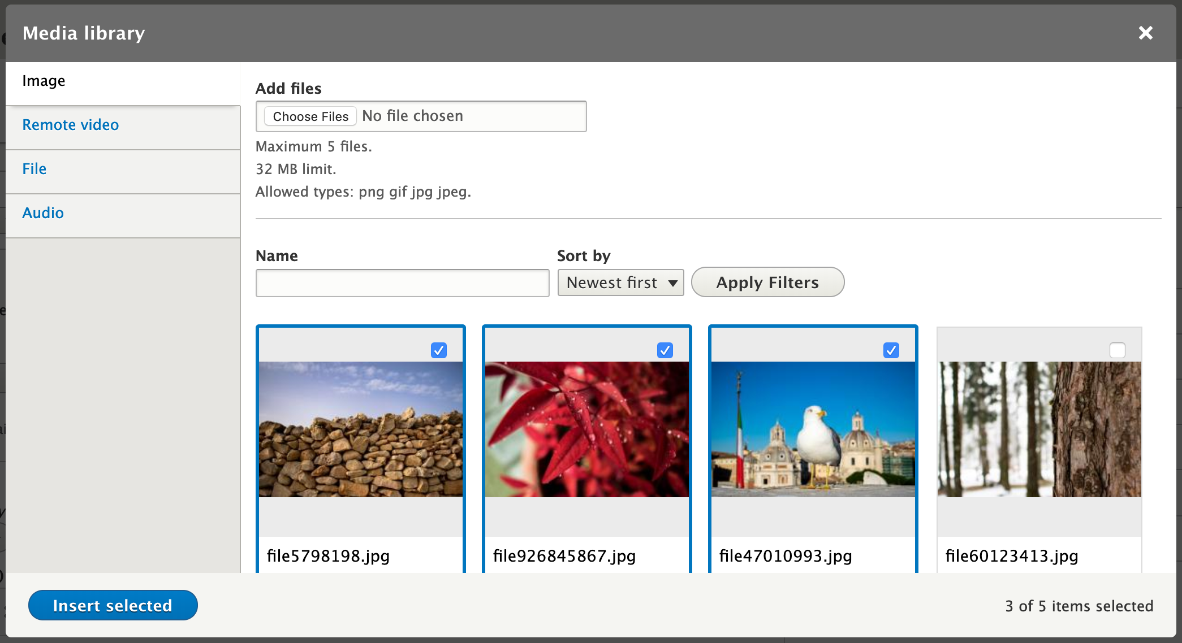Click the snowy forest image thumbnail
1182x643 pixels.
[x=1039, y=429]
